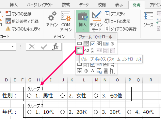The height and width of the screenshot is (119, 161).
Task: Open the 開発 developer tab
Action: pyautogui.click(x=137, y=5)
